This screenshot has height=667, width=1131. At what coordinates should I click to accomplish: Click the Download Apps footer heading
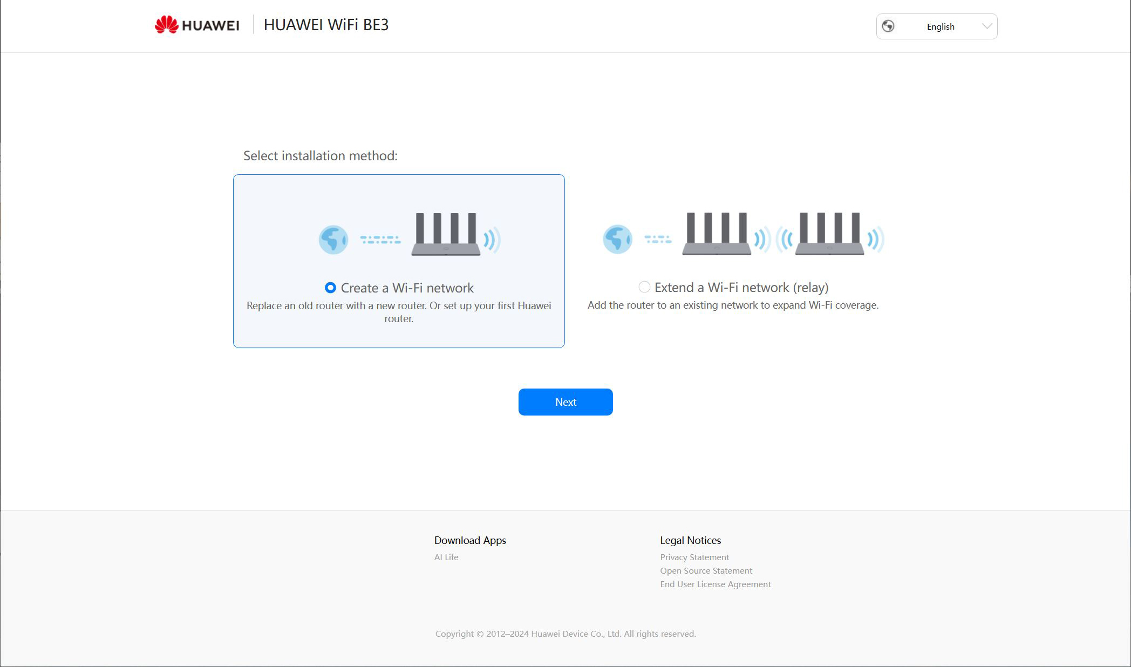tap(470, 540)
